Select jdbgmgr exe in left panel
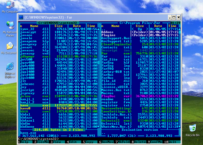The image size is (203, 145). point(59,56)
